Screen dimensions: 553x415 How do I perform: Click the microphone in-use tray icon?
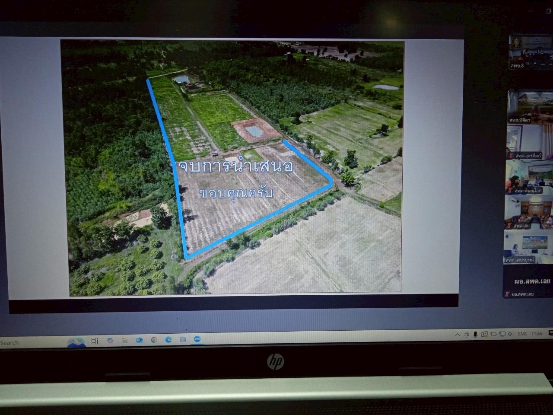coord(475,334)
